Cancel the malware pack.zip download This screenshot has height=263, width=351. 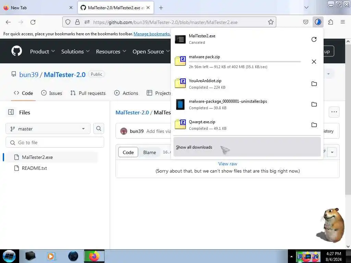click(314, 62)
